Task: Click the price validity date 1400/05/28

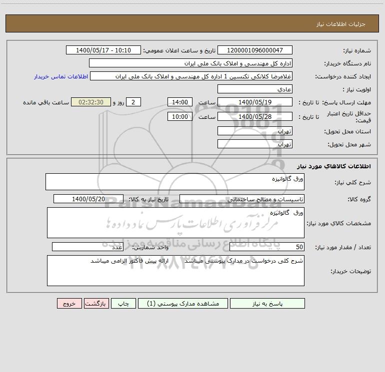Action: (x=255, y=116)
